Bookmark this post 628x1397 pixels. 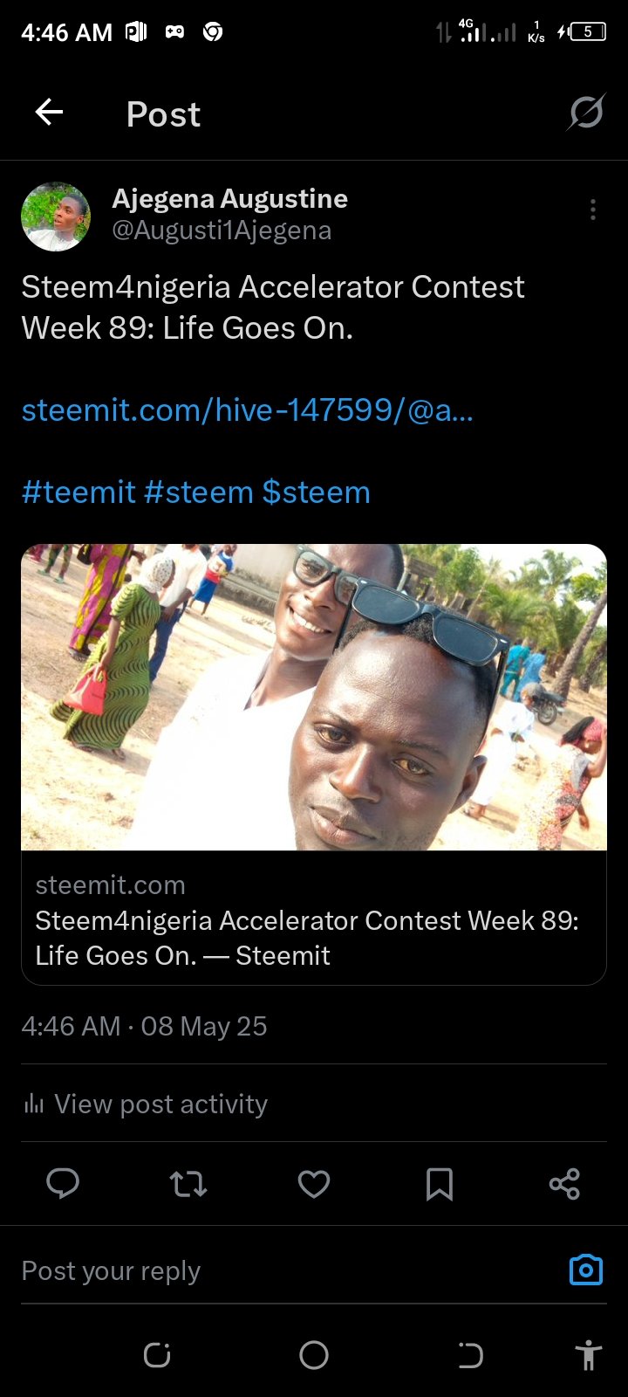coord(440,1184)
